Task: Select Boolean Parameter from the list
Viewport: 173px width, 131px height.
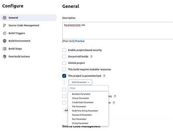Action: click(x=81, y=94)
